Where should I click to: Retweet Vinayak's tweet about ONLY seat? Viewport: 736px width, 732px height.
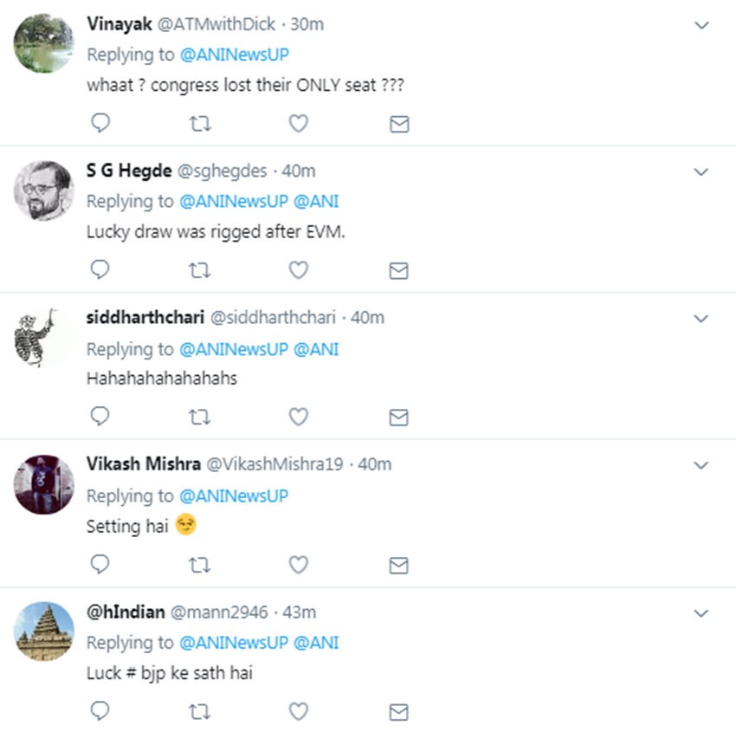199,124
